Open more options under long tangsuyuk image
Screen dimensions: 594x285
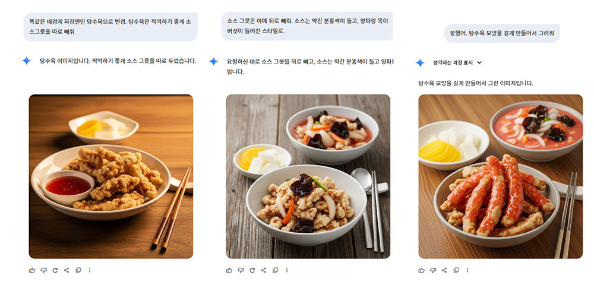click(x=467, y=270)
